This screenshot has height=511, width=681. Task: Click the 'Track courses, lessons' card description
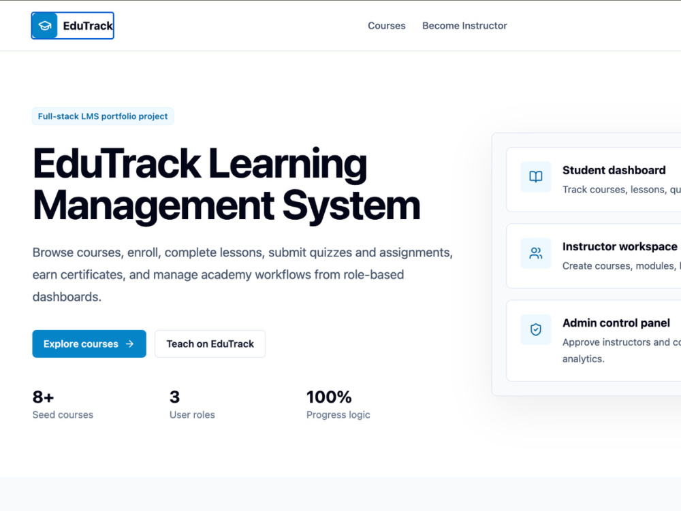click(622, 190)
